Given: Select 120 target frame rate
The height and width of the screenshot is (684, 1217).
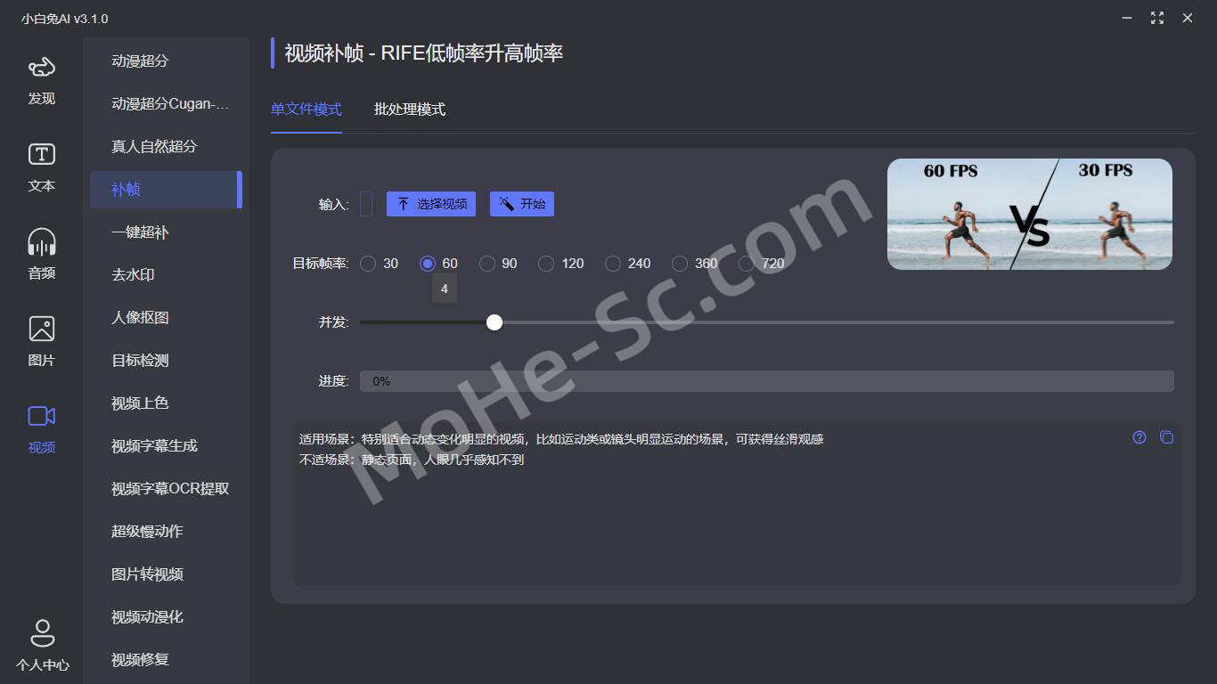Looking at the screenshot, I should coord(561,264).
